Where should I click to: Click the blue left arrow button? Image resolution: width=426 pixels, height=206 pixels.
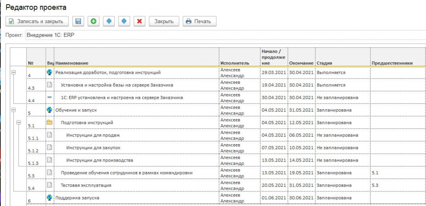click(109, 21)
